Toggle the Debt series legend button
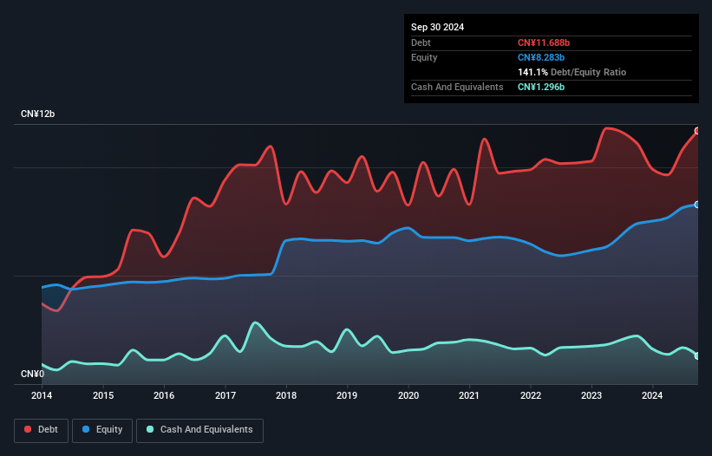This screenshot has width=712, height=456. 42,430
